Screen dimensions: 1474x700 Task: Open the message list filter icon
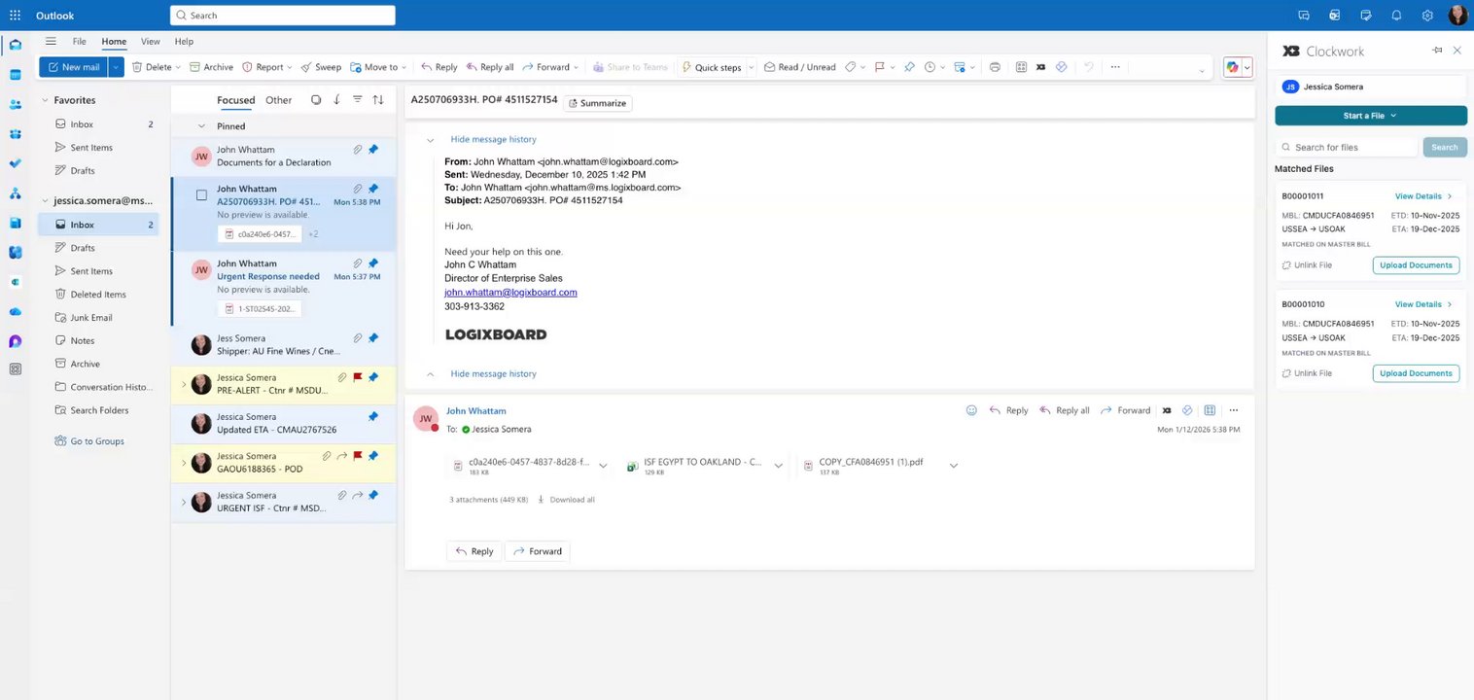[x=357, y=100]
